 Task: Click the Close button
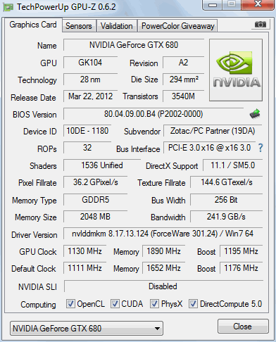coord(243,327)
